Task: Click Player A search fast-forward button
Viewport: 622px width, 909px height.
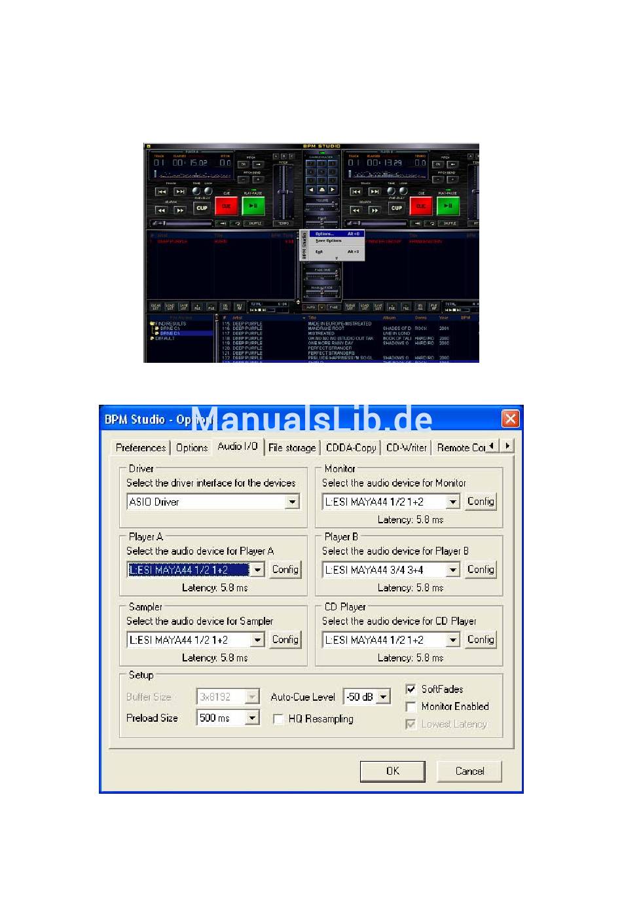Action: 180,210
